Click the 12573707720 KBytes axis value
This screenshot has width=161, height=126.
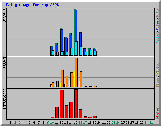pyautogui.click(x=5, y=99)
